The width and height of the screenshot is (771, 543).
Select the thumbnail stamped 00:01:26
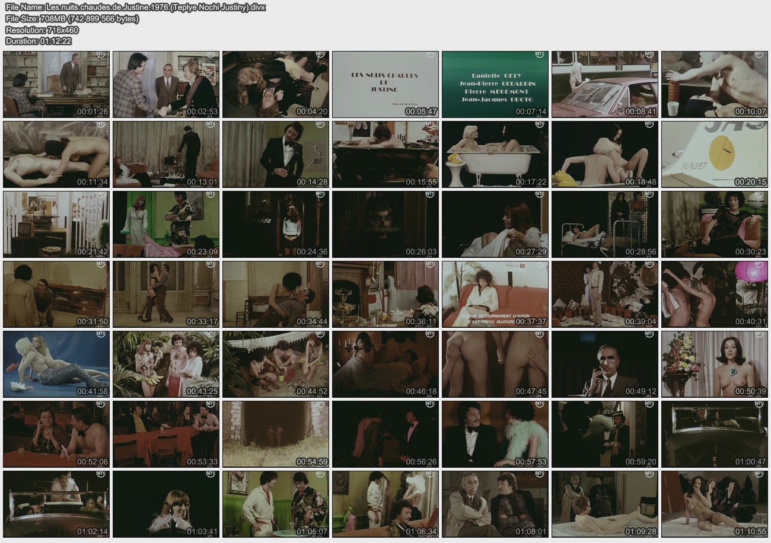(x=56, y=84)
